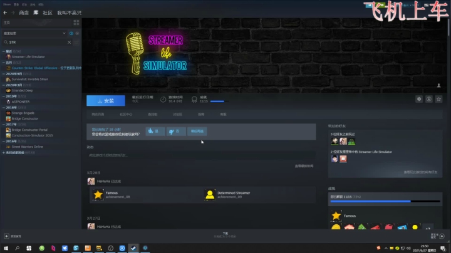Toggle the ready-to-play filter icon

(x=77, y=33)
